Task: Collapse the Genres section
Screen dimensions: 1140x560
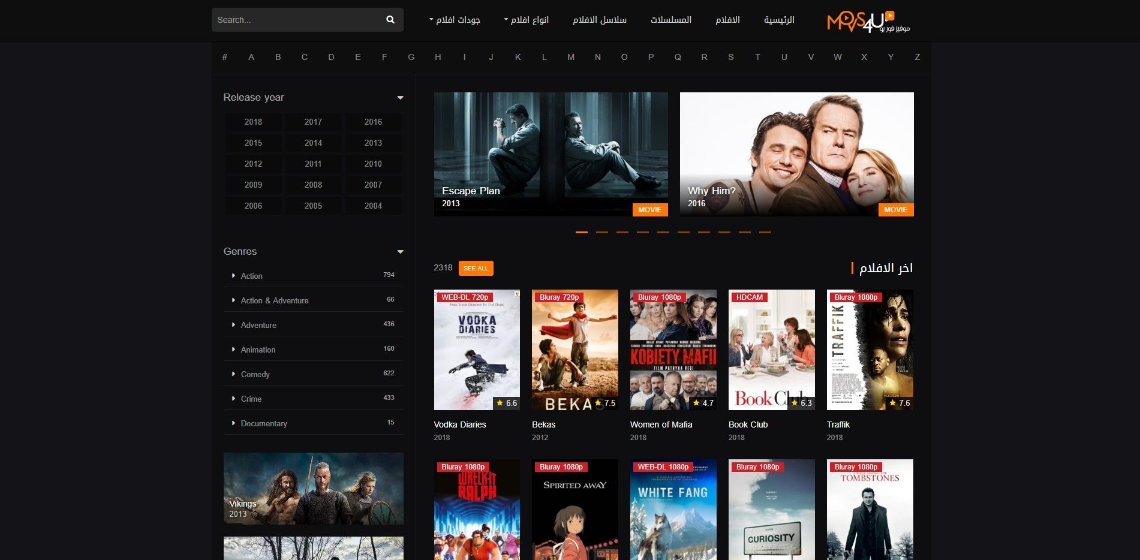Action: click(400, 252)
